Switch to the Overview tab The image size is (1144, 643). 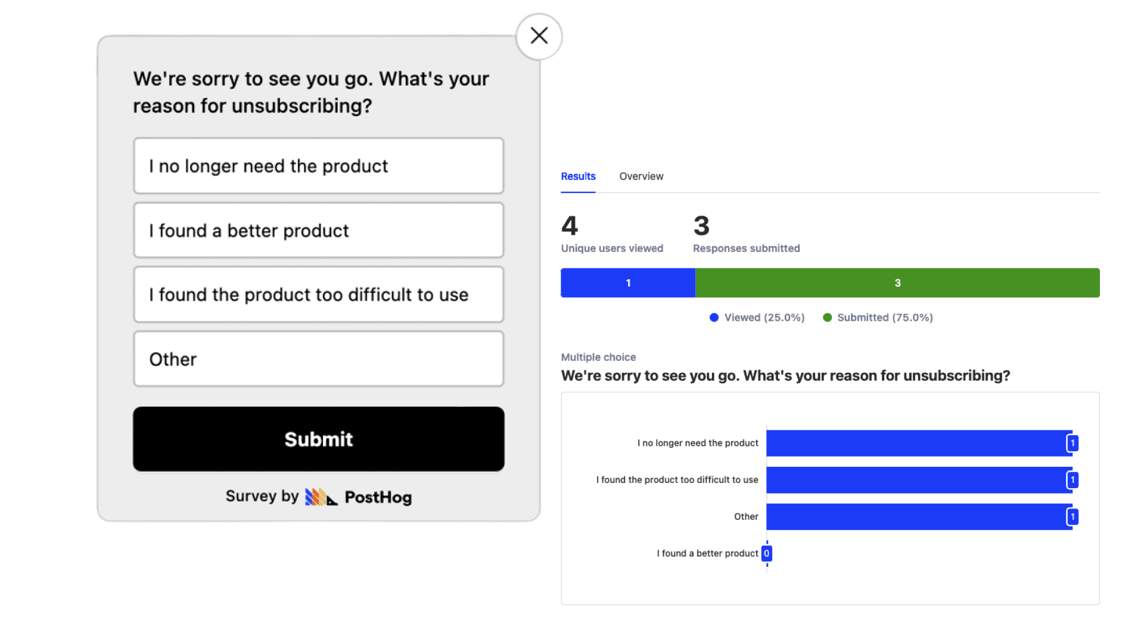[x=641, y=177]
